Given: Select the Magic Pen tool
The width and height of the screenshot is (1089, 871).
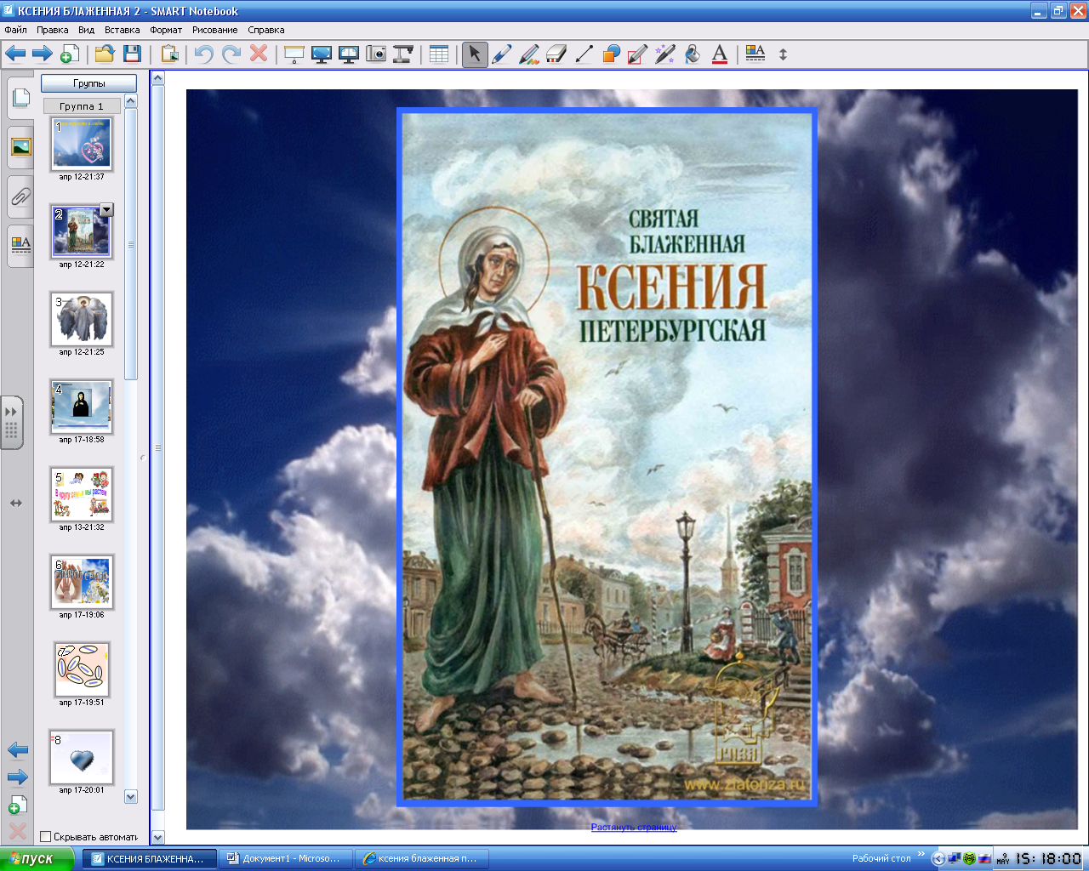Looking at the screenshot, I should [665, 54].
